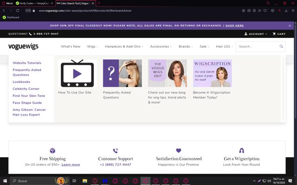This screenshot has height=185, width=297.
Task: Click the Learn more shipping link
Action: pos(71,165)
